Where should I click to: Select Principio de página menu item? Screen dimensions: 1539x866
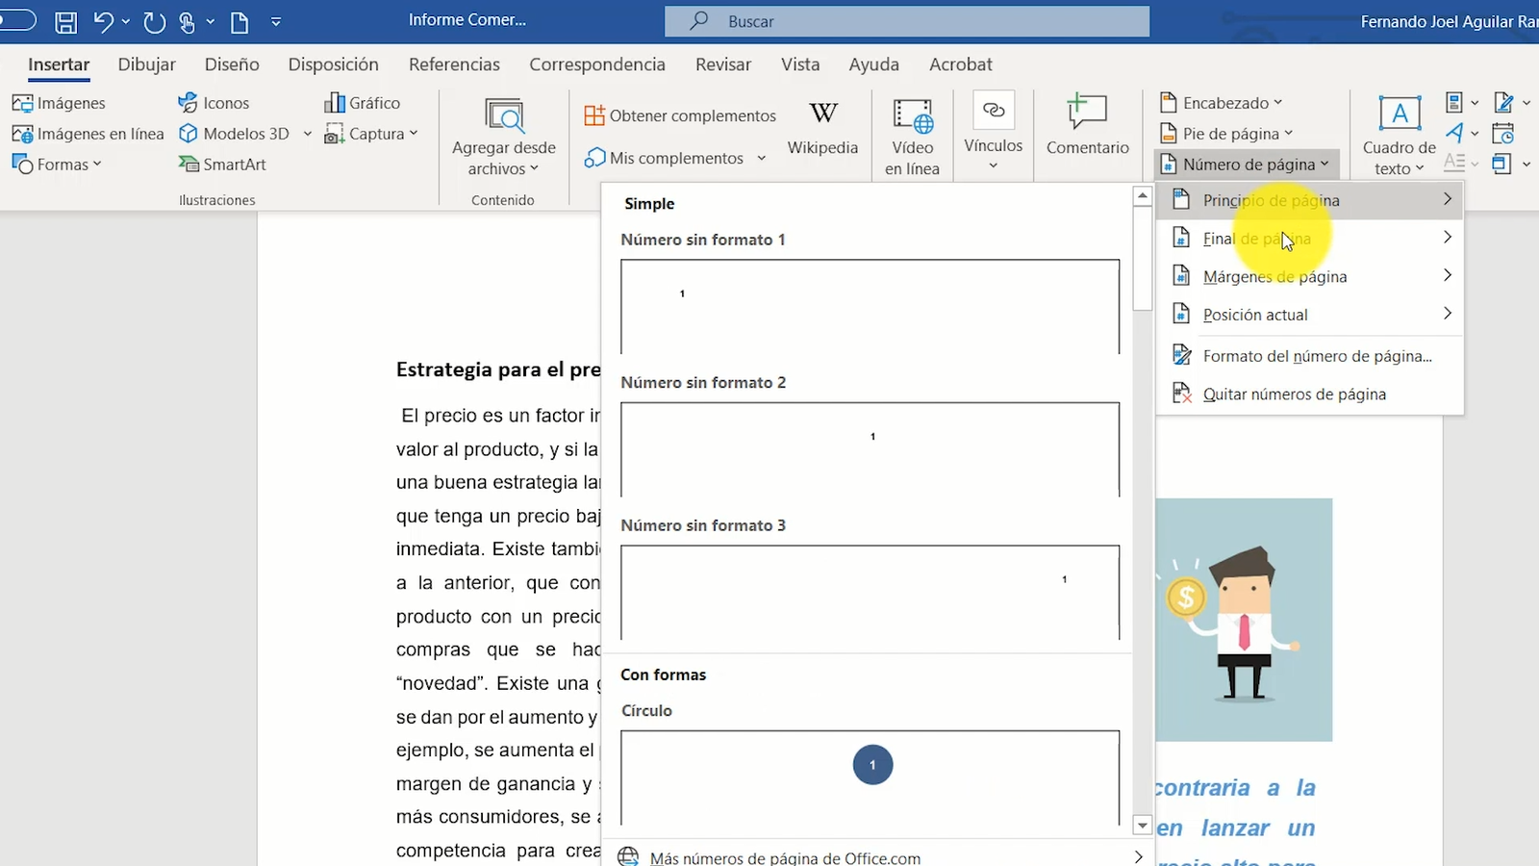1309,200
